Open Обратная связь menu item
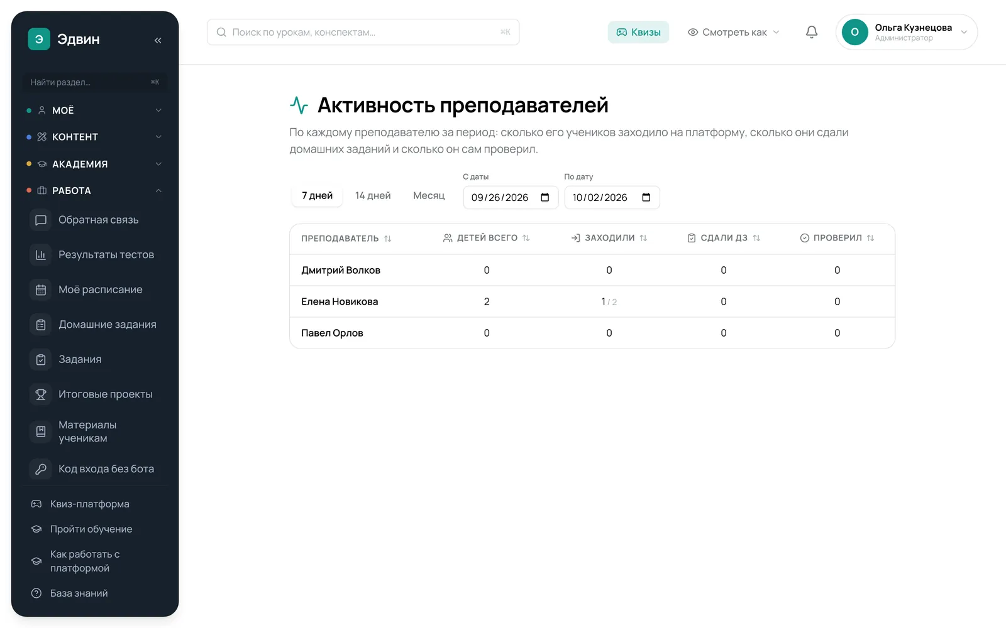 [94, 220]
